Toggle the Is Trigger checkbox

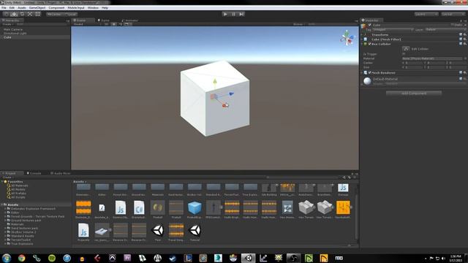point(404,54)
